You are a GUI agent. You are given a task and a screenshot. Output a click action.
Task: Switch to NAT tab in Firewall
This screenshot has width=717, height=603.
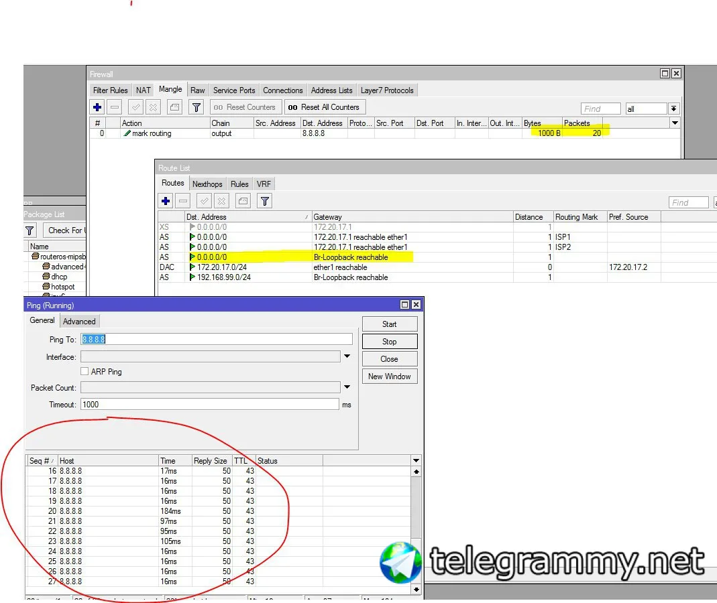click(143, 90)
